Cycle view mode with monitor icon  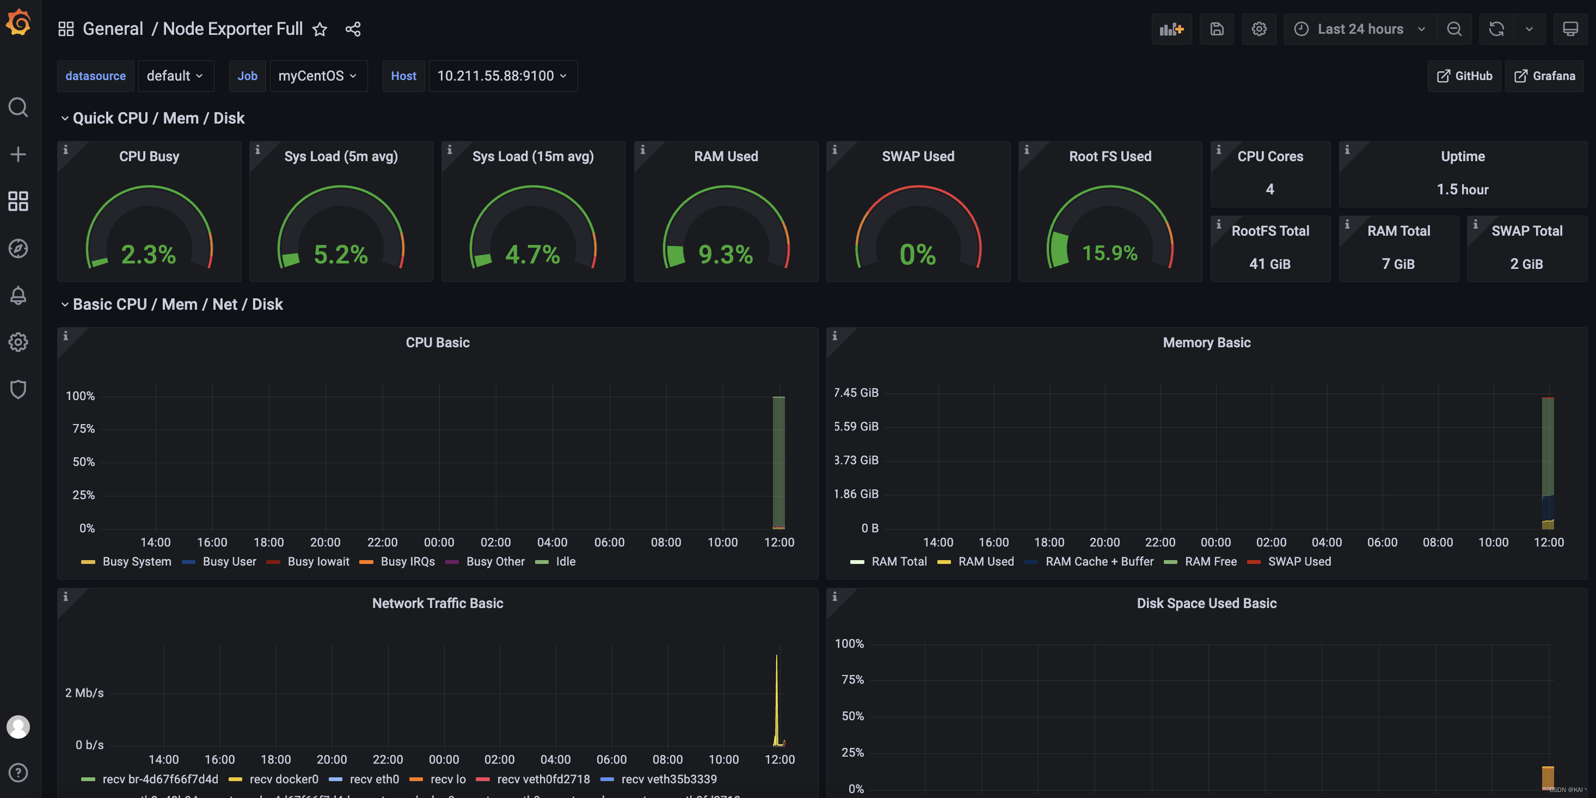click(x=1570, y=29)
